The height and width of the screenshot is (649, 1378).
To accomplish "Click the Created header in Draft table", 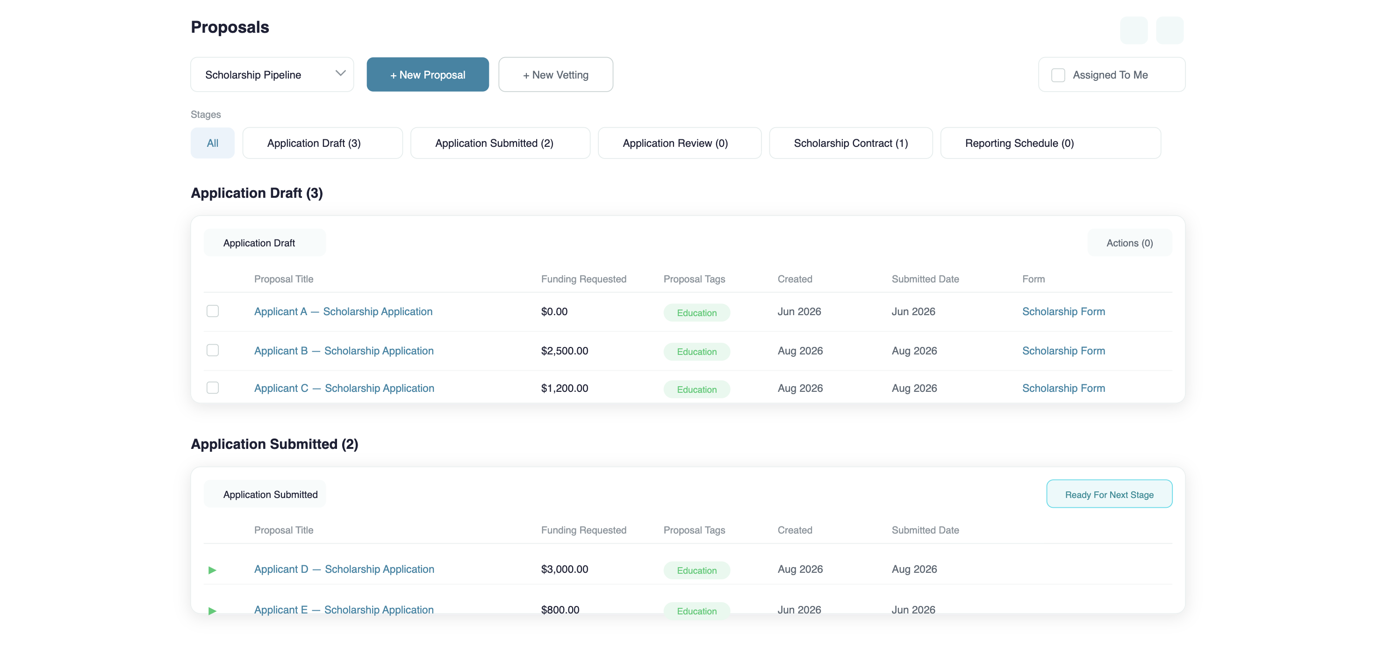I will tap(795, 279).
